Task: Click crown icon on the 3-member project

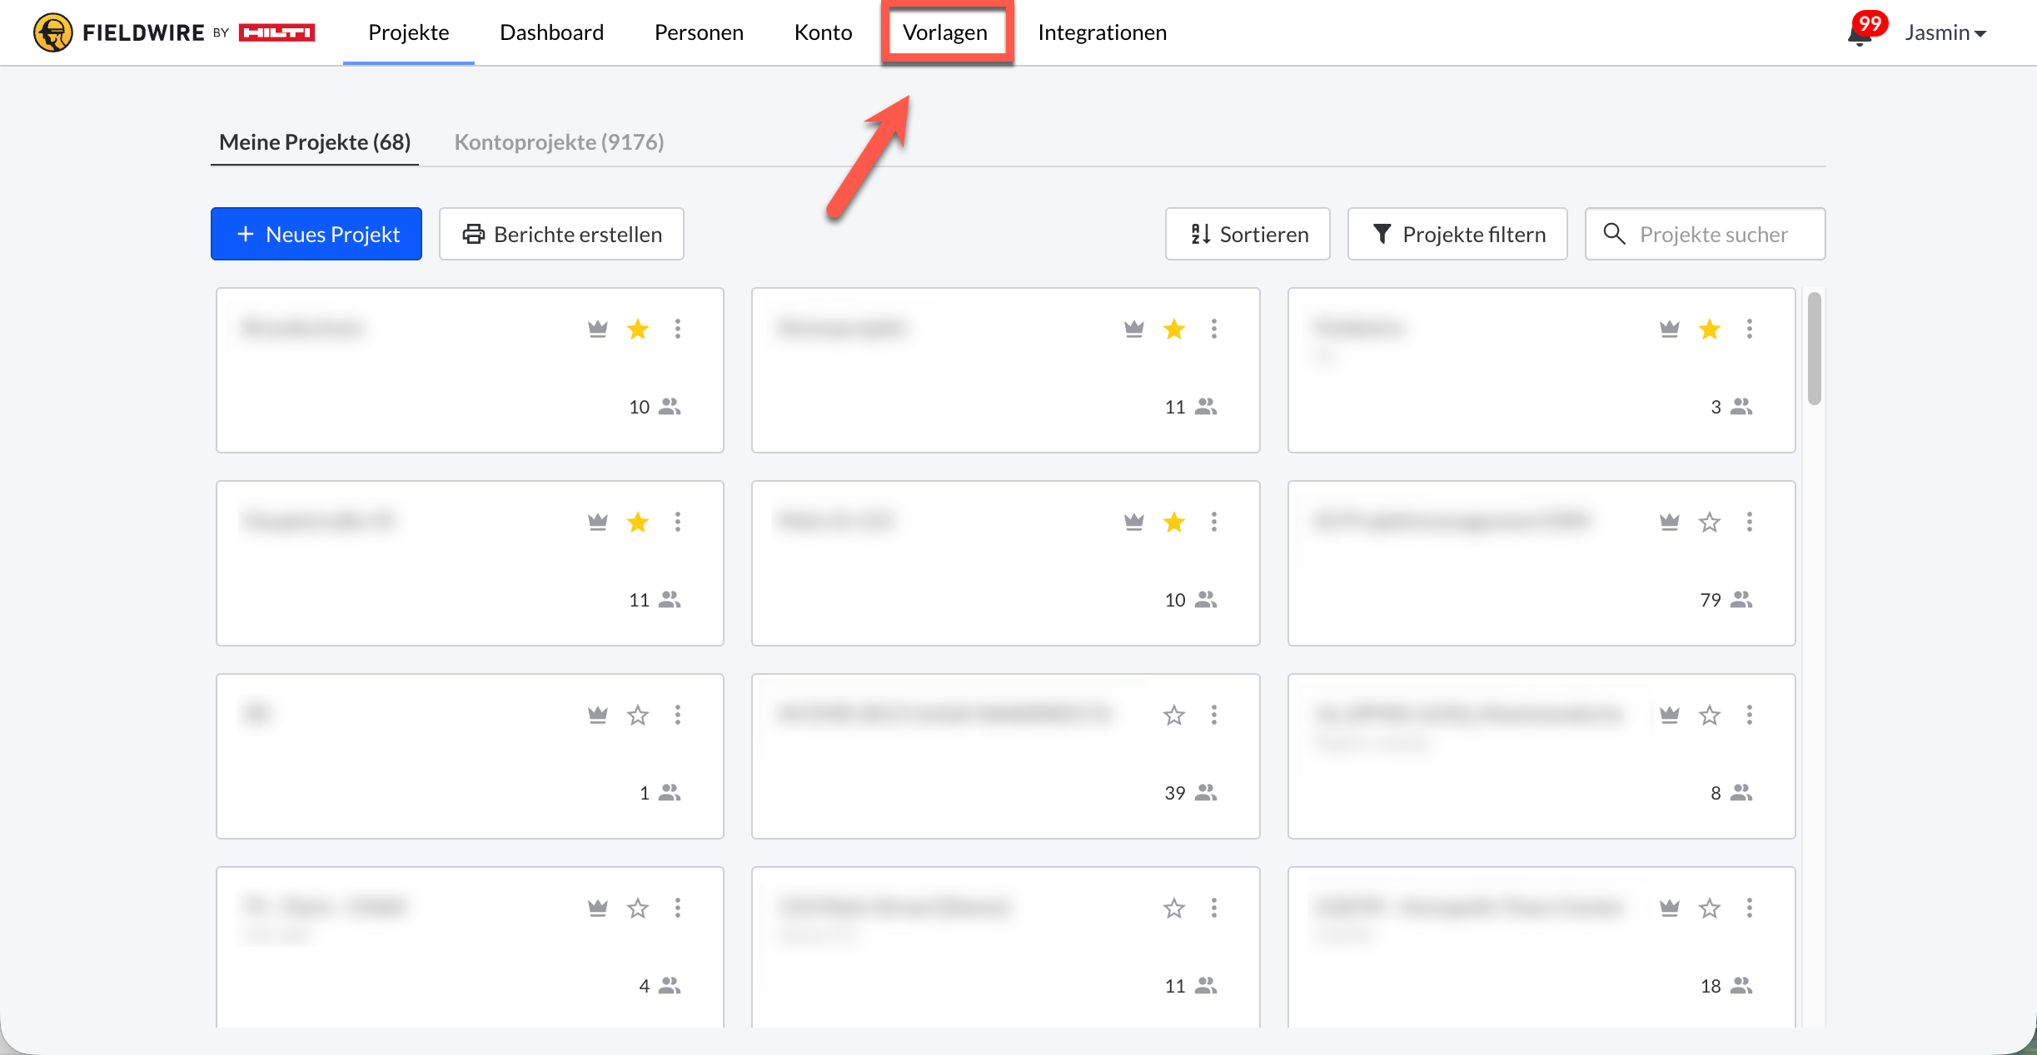Action: point(1669,329)
